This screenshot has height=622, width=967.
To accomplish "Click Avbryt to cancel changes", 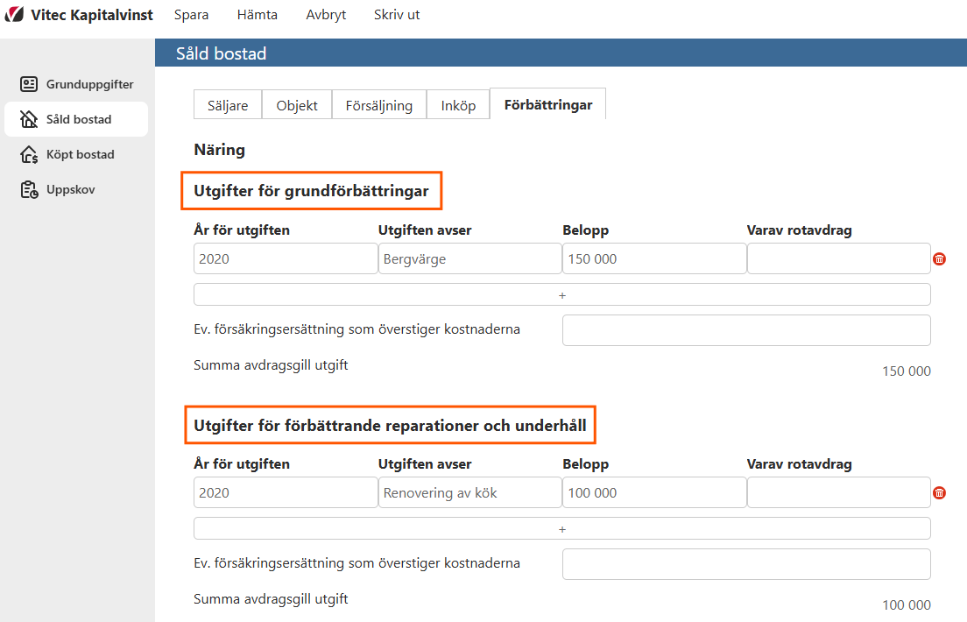I will [325, 14].
